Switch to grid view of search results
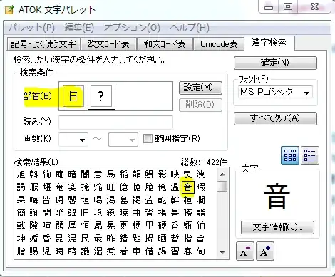 pyautogui.click(x=290, y=155)
